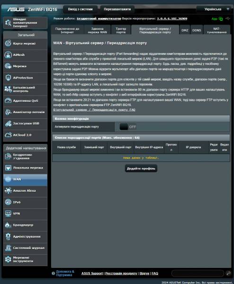The image size is (234, 284).
Task: Click the Назва служби column header
Action: coord(66,147)
